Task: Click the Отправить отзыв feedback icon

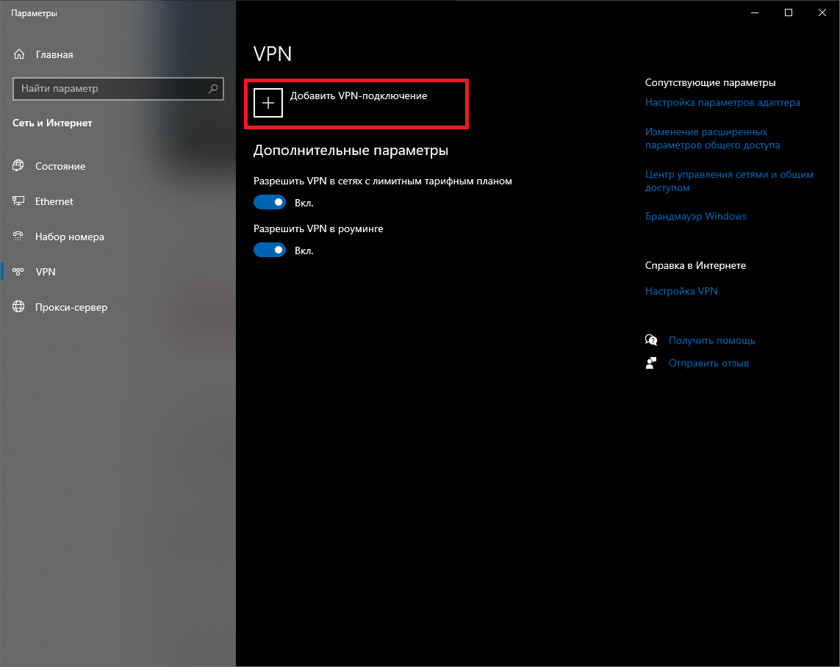Action: (x=650, y=363)
